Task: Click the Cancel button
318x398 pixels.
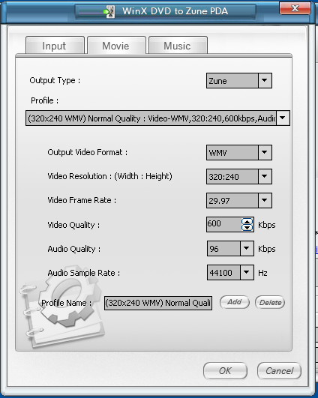Action: 280,371
